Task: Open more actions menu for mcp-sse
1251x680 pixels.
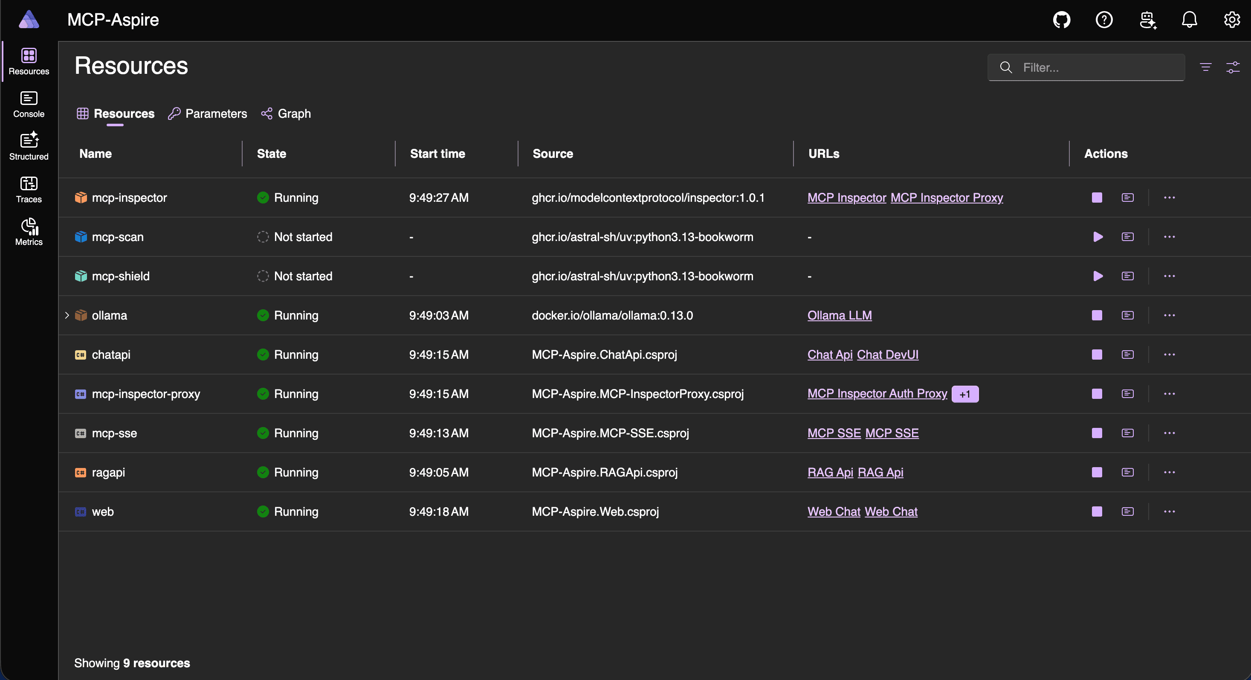Action: point(1170,433)
